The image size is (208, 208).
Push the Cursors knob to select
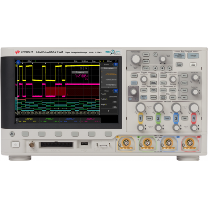pos(173,79)
